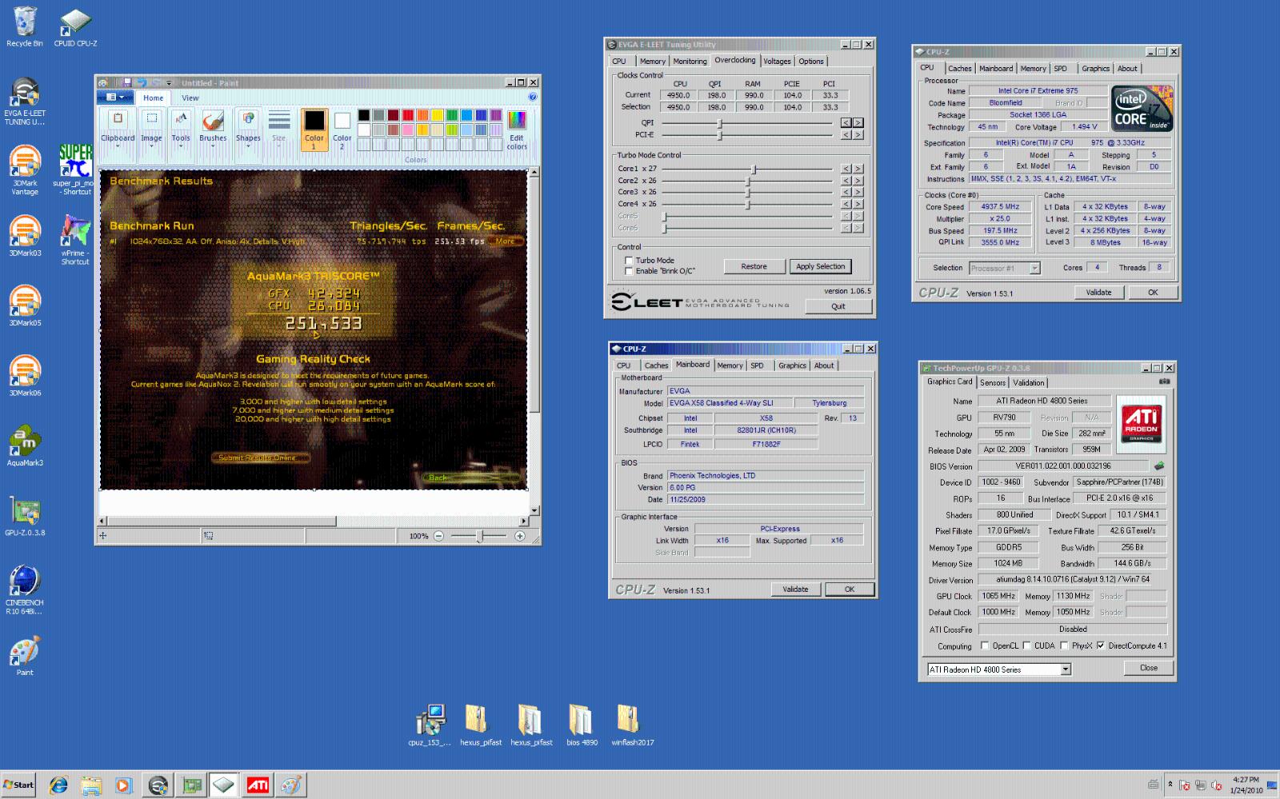The height and width of the screenshot is (799, 1280).
Task: Click Clipboard paste icon in Paint ribbon
Action: [x=118, y=118]
